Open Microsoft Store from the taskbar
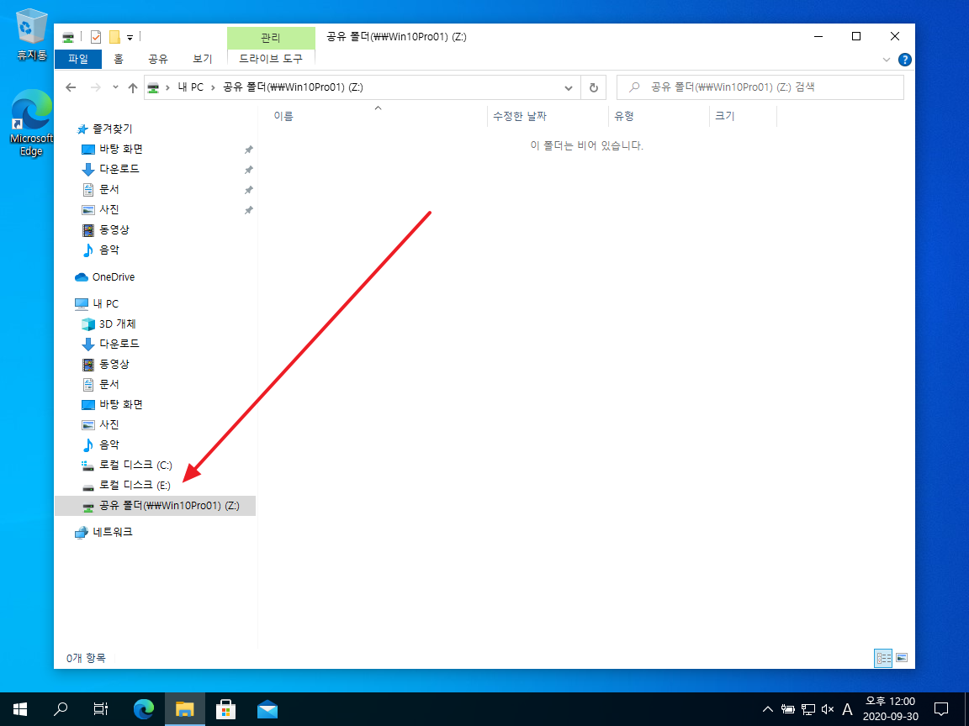969x726 pixels. coord(226,709)
